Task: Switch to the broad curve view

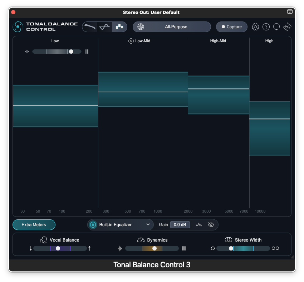Action: [89, 27]
